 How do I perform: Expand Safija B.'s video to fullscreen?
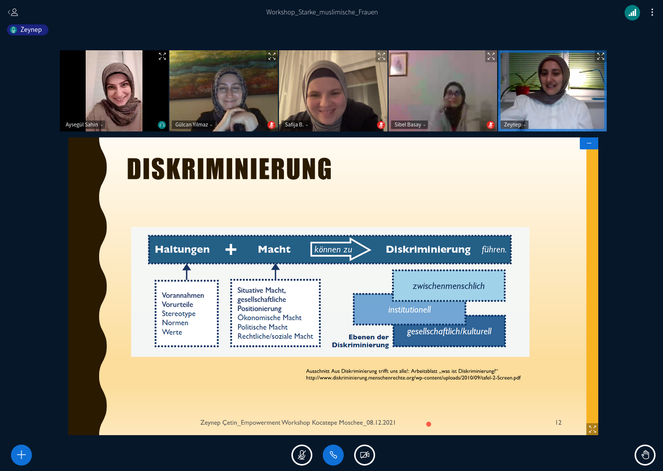tap(382, 56)
